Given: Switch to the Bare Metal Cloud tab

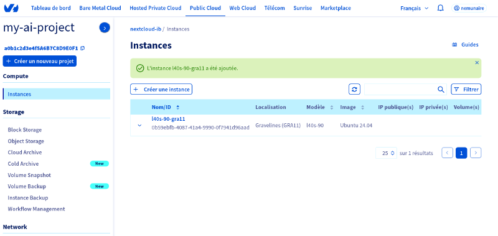Looking at the screenshot, I should 100,8.
